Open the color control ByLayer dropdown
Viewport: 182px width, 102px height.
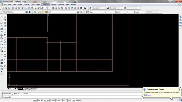pos(104,12)
